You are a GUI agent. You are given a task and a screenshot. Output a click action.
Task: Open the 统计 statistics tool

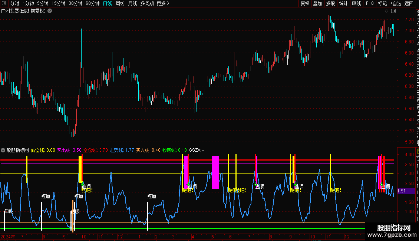click(343, 3)
